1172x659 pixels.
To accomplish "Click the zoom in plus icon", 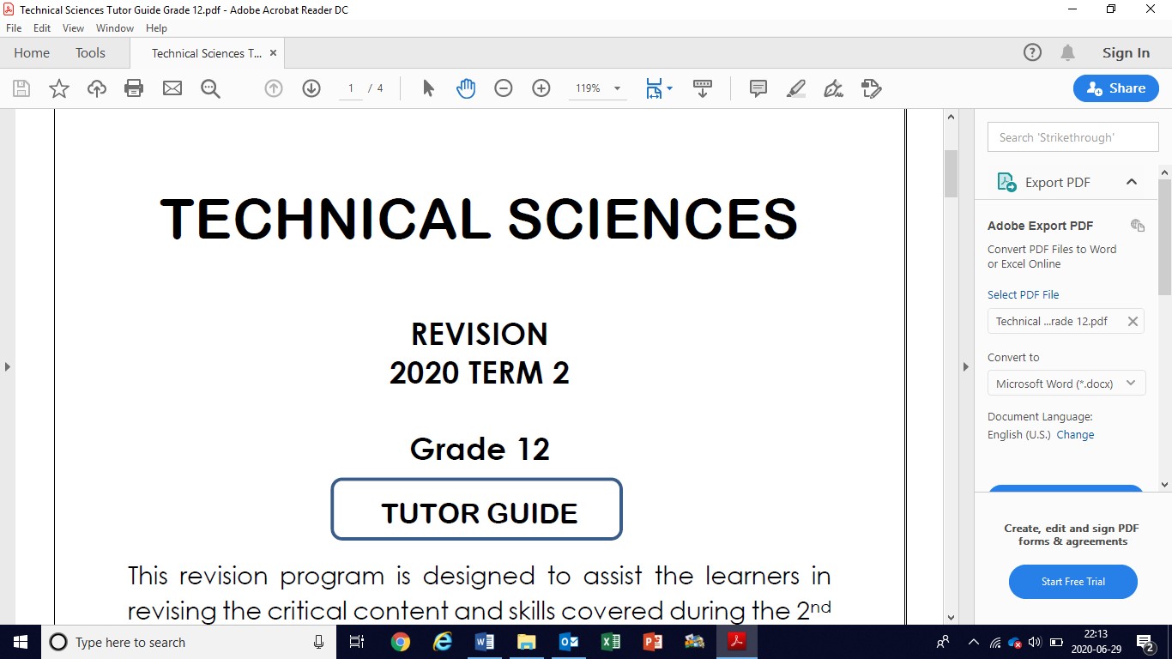I will (541, 88).
